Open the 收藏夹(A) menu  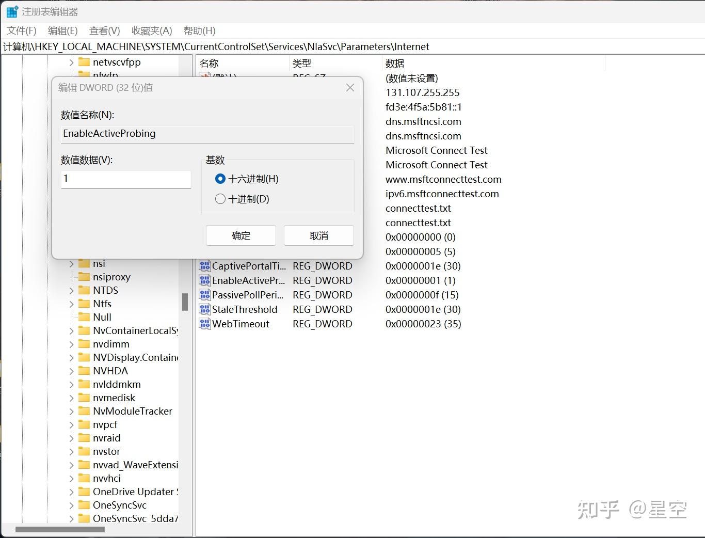[152, 30]
